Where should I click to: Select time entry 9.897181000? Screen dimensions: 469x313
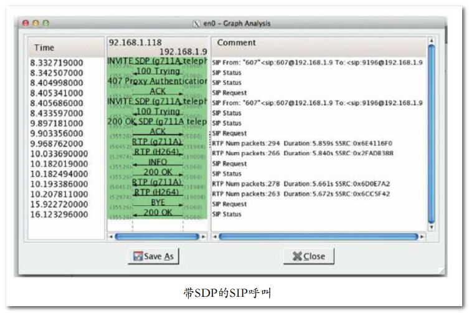click(57, 123)
